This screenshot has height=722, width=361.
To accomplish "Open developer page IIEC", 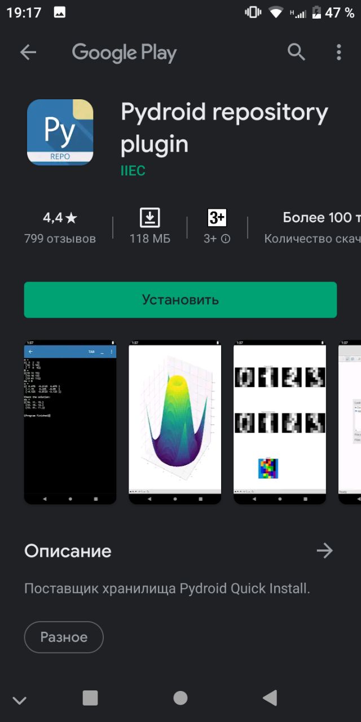I will (133, 170).
